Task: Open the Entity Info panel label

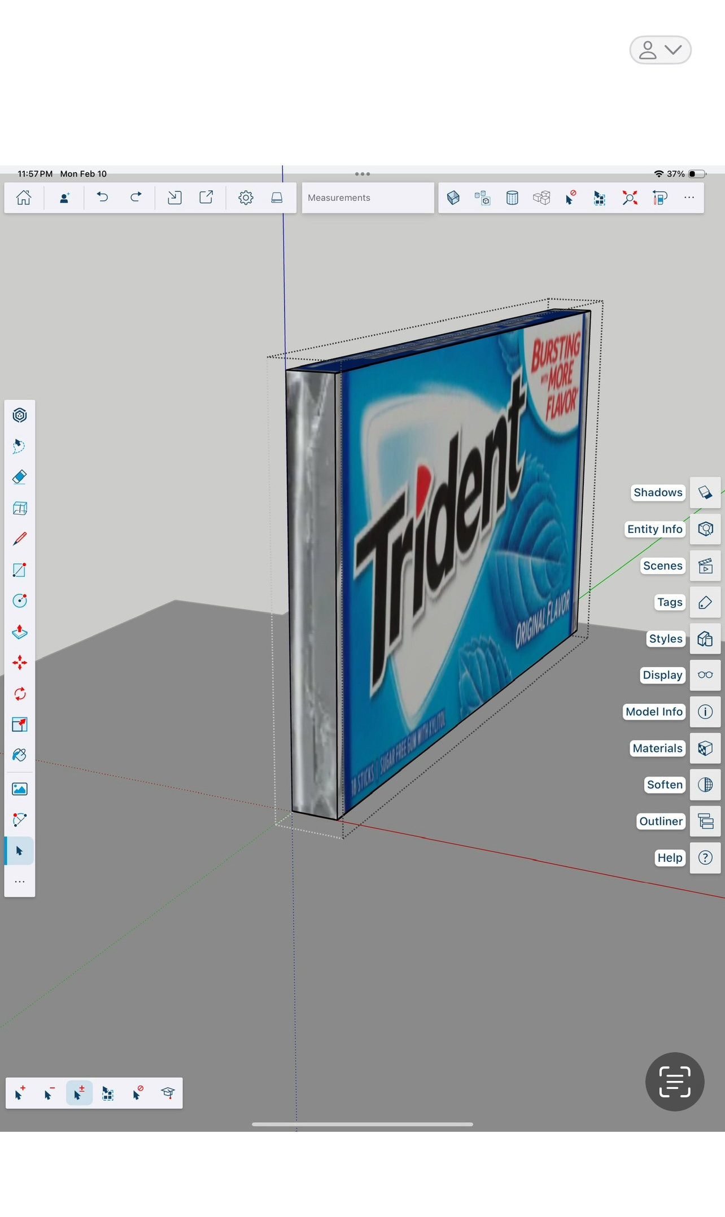Action: tap(654, 529)
